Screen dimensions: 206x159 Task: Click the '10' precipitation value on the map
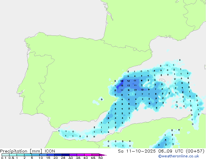pyautogui.click(x=135, y=90)
